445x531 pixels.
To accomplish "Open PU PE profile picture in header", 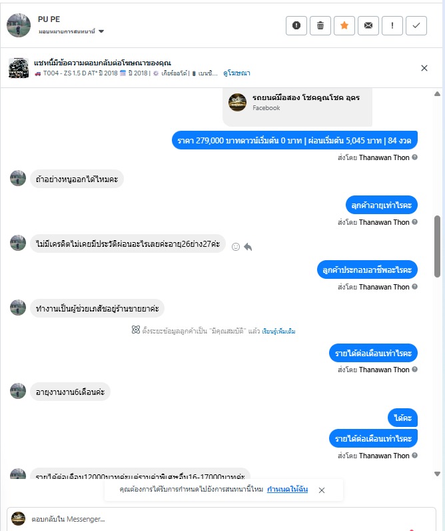I will tap(19, 25).
